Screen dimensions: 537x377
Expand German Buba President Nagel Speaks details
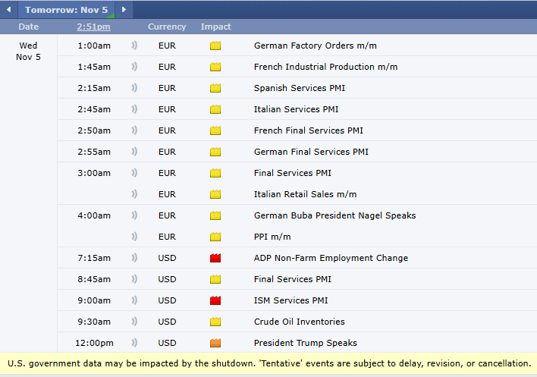pos(334,215)
